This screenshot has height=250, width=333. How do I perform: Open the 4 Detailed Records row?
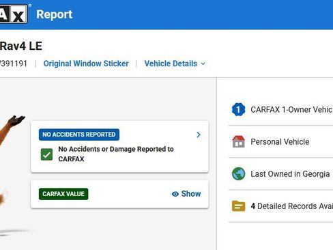pos(280,206)
